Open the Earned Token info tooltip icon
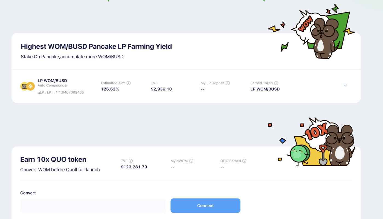The width and height of the screenshot is (383, 219). 276,83
